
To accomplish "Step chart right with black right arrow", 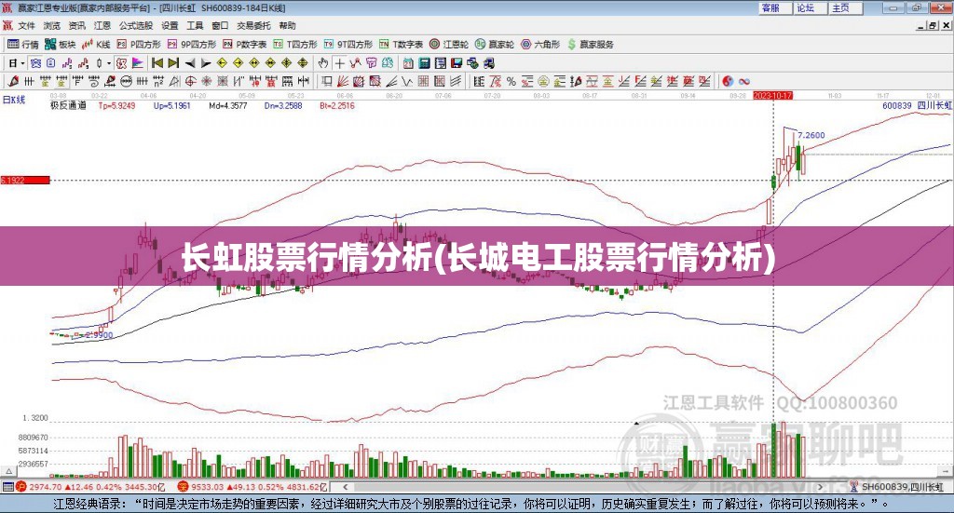I will (x=206, y=63).
